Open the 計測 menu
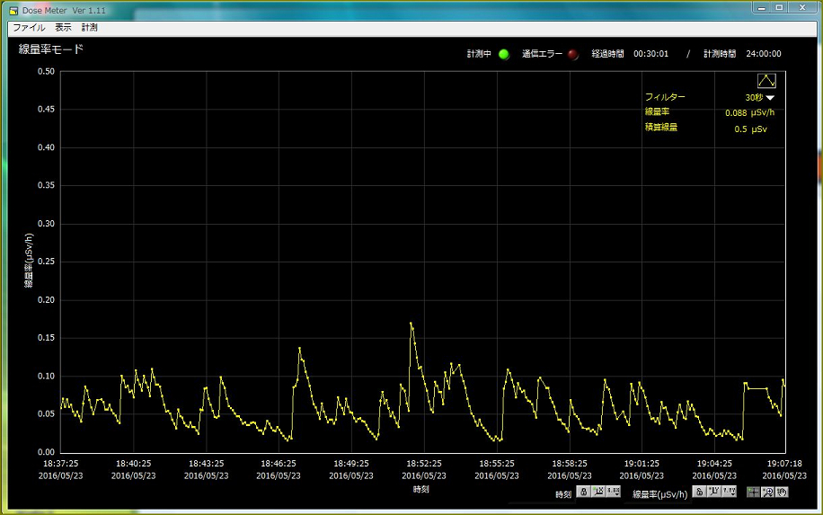 coord(89,28)
